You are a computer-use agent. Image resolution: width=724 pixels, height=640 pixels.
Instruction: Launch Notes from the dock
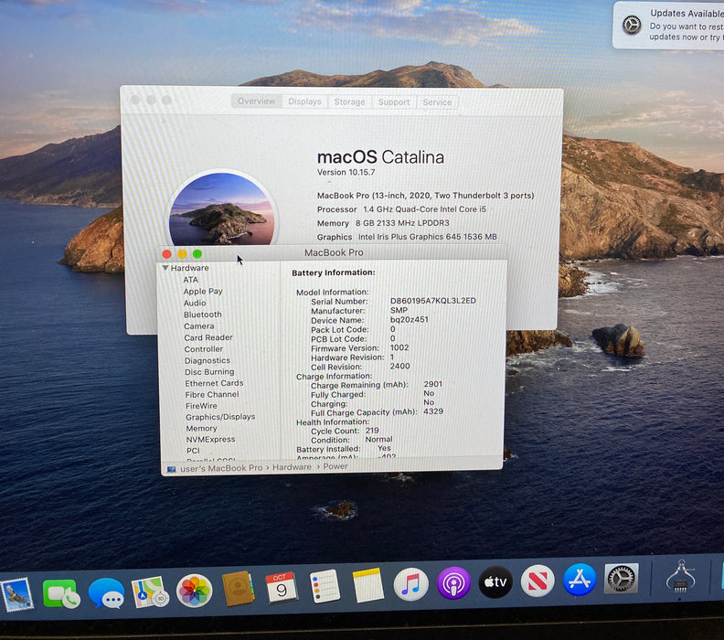click(x=367, y=585)
